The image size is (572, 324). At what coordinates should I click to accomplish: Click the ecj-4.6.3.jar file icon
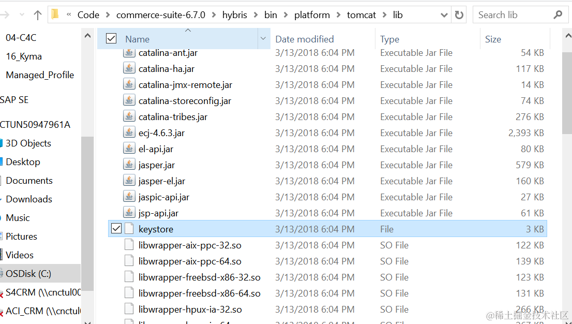click(x=129, y=132)
